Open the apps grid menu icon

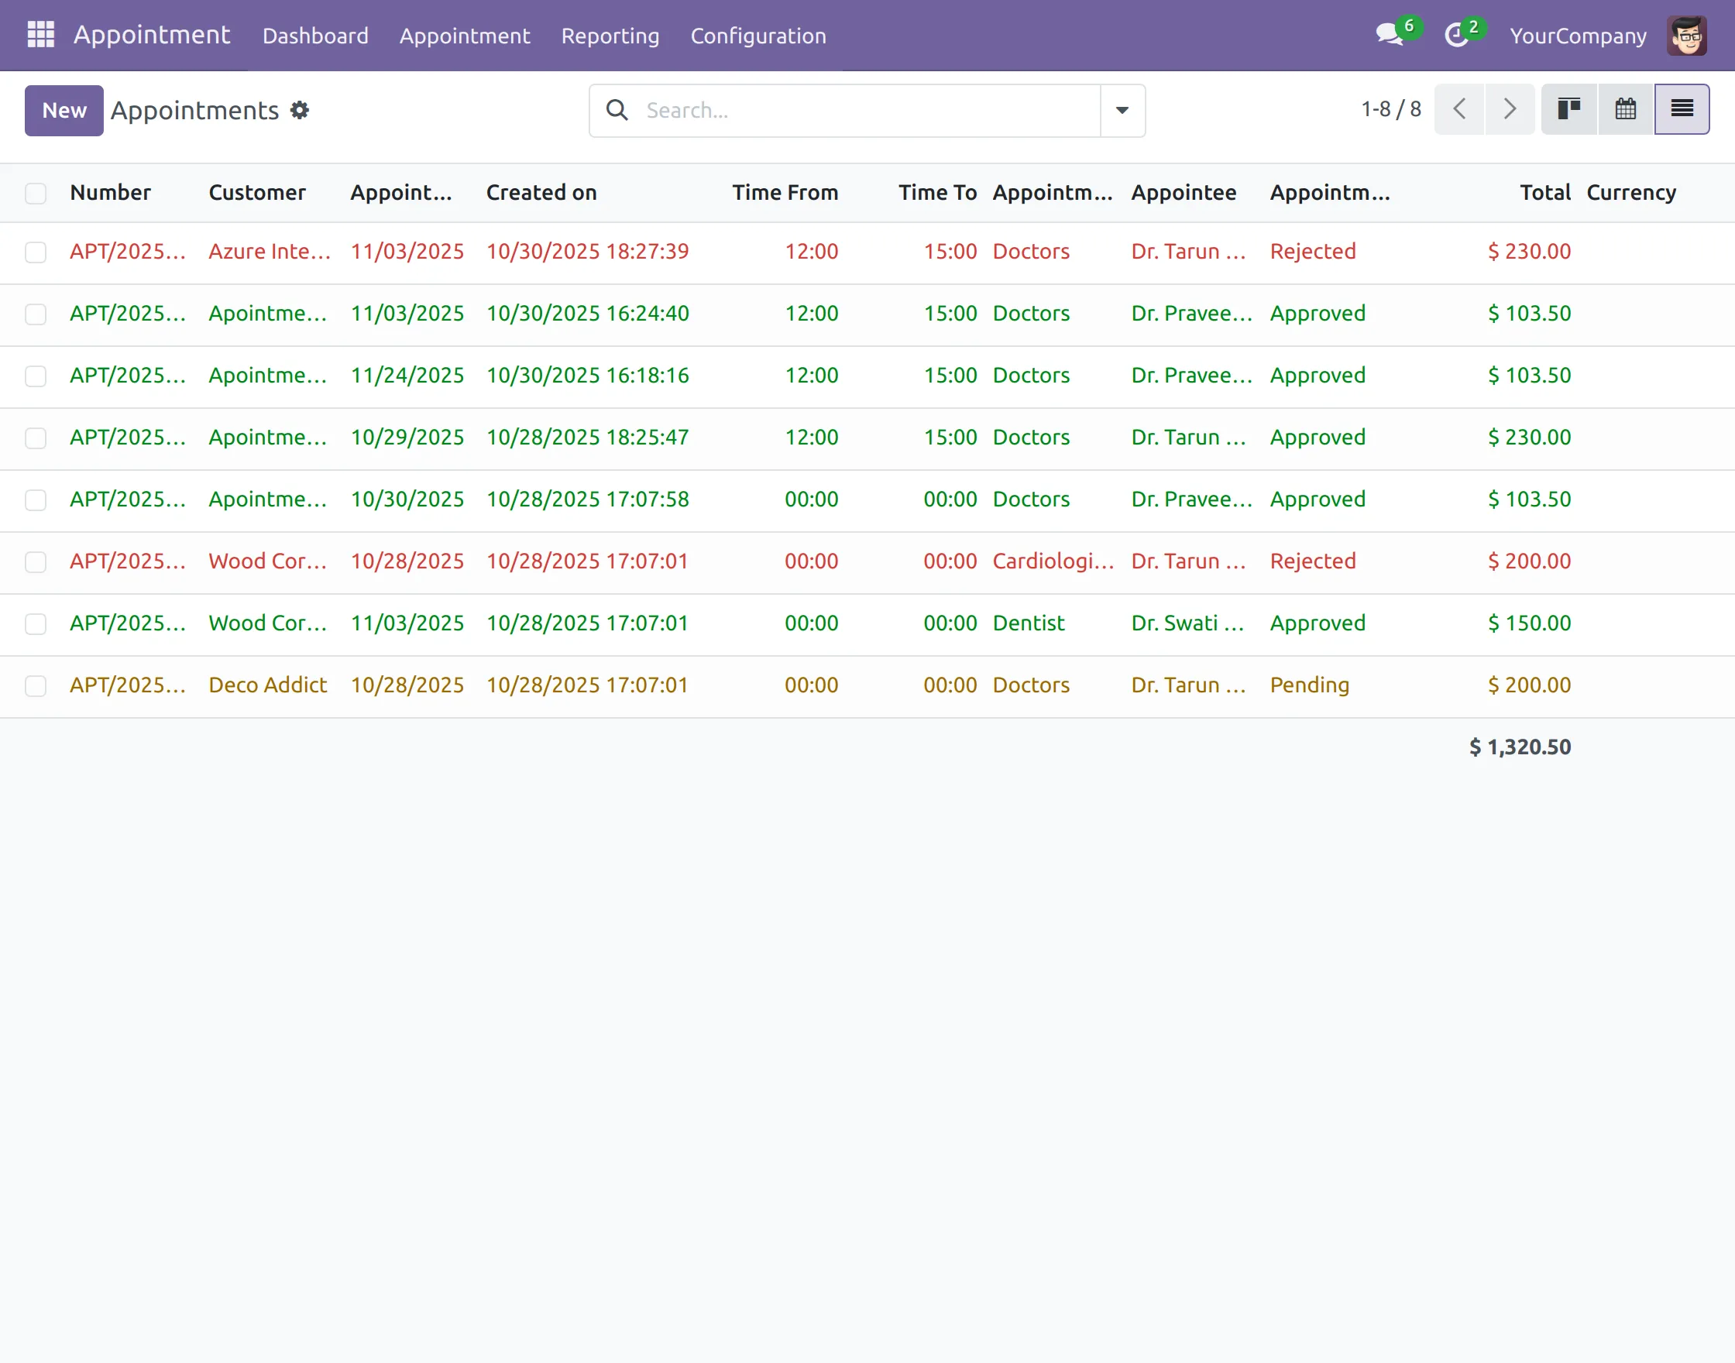tap(41, 34)
